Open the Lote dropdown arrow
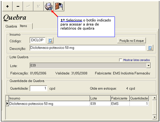Viewport: 160px width, 122px height. coord(148,65)
